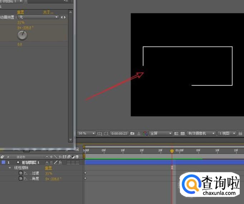The image size is (244, 204).
Task: Open the layer selector dropdown in panel header
Action: pyautogui.click(x=21, y=1)
